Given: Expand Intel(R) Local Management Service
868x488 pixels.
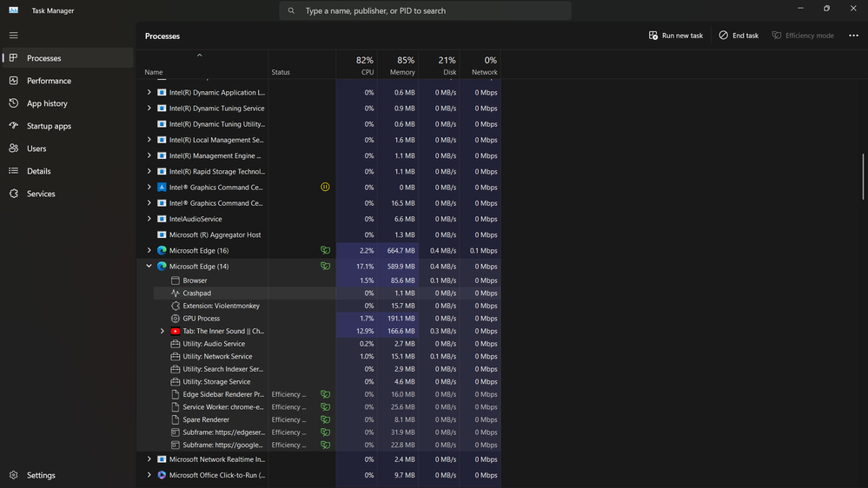Looking at the screenshot, I should tap(149, 140).
